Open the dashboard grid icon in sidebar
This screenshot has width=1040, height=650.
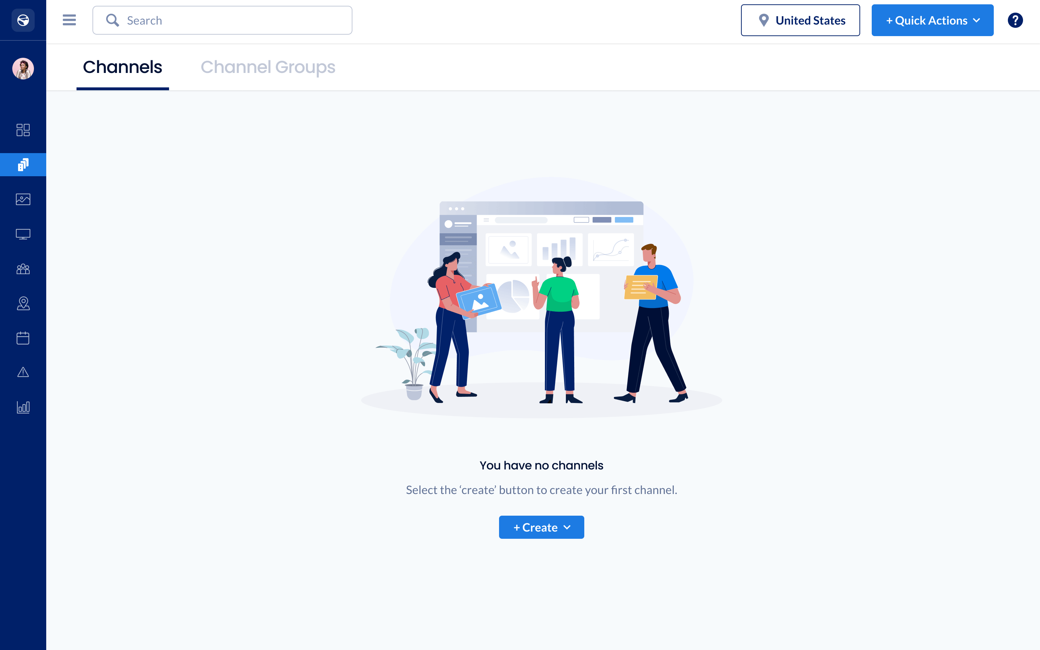[23, 130]
